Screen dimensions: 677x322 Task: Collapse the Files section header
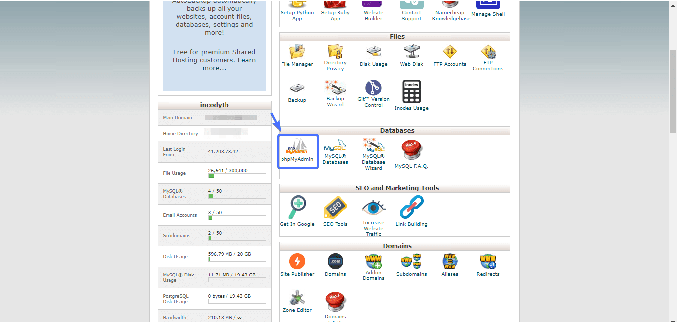coord(395,37)
